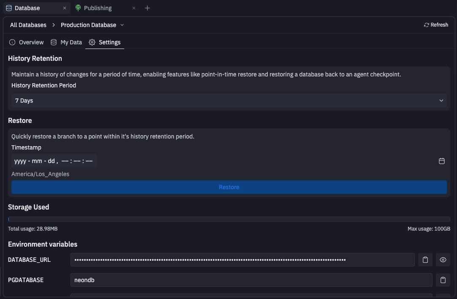Close the Publishing tab
457x299 pixels.
[x=134, y=8]
